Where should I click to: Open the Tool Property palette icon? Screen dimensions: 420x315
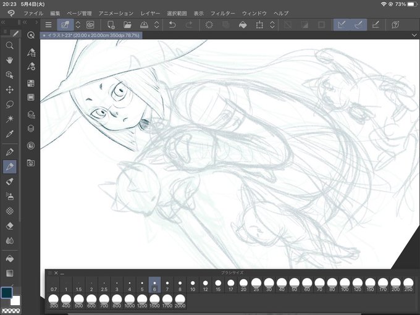(x=31, y=66)
